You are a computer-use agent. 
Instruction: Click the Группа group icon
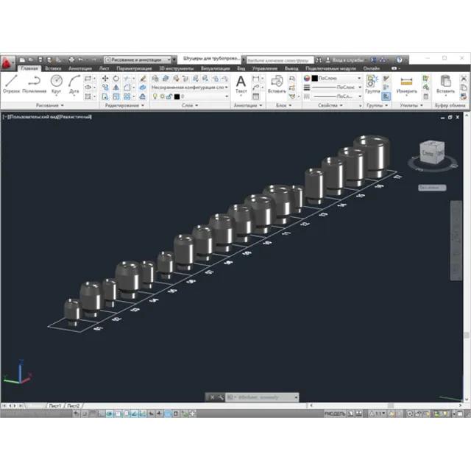pos(372,84)
